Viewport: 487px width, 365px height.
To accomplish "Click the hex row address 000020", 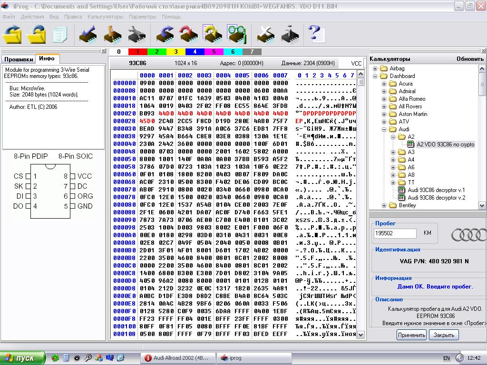I will click(125, 114).
